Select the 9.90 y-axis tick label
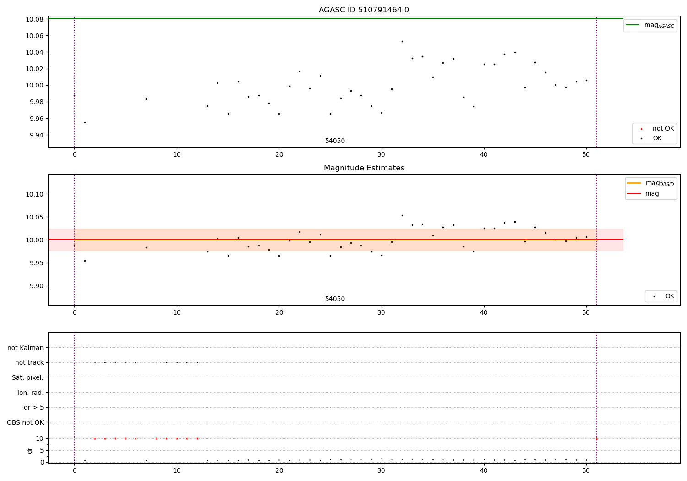Image resolution: width=687 pixels, height=481 pixels. point(36,286)
